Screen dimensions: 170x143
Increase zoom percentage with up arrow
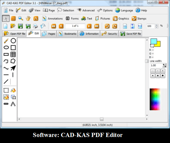pos(157,25)
